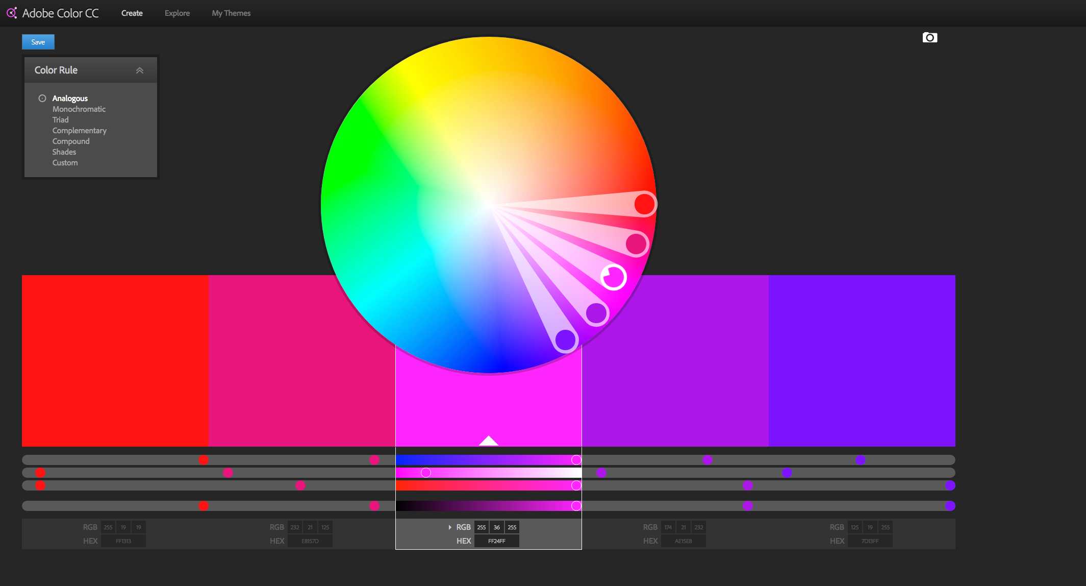Click the blue value 232 of swatch AE15EB
1086x586 pixels.
click(699, 527)
